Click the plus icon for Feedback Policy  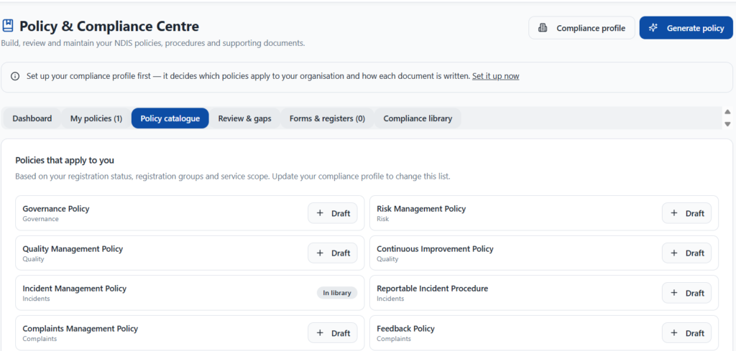(x=674, y=333)
